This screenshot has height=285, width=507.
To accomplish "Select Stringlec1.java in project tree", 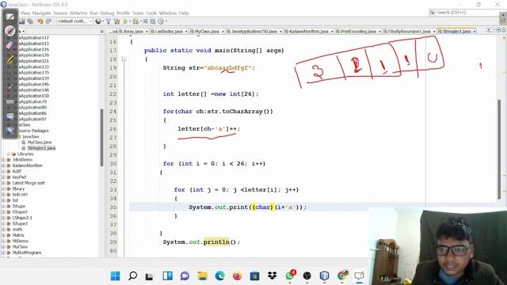I will click(x=41, y=148).
